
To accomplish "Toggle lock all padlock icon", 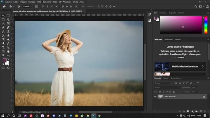I will click(x=174, y=92).
